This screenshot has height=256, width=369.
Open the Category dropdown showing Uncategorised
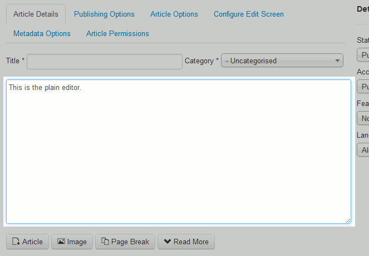(282, 61)
